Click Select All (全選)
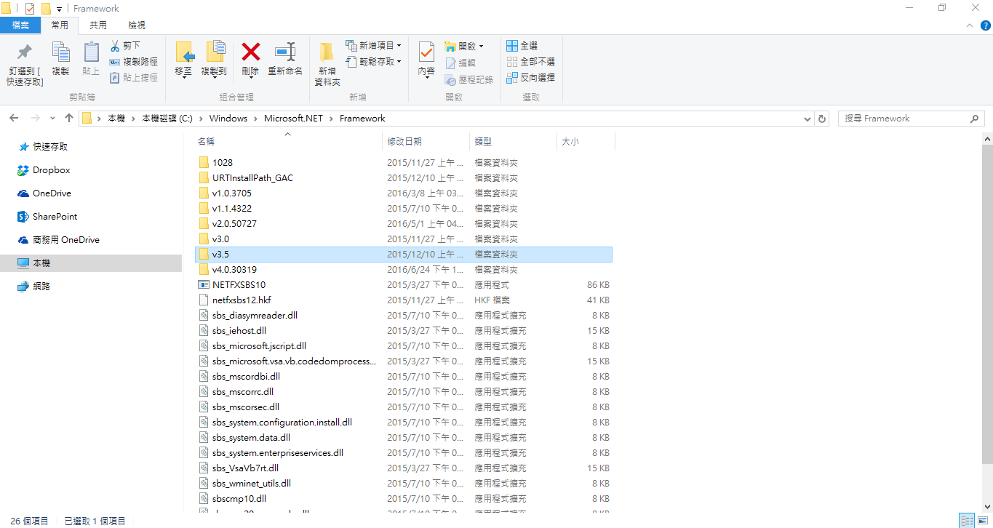 pyautogui.click(x=522, y=46)
